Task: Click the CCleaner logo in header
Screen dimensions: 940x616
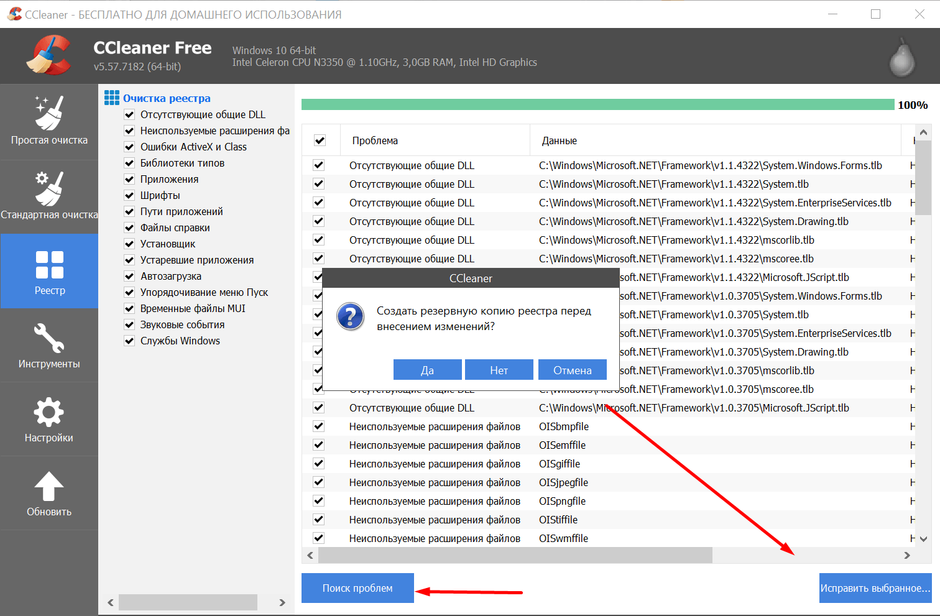Action: coord(49,55)
